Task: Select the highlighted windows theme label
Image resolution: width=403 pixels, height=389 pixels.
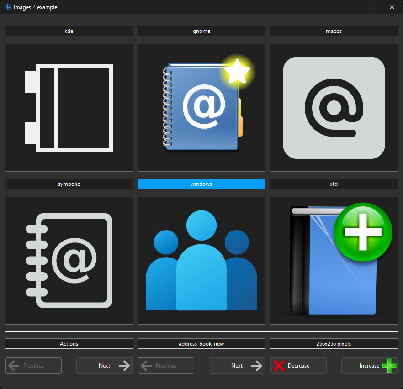Action: click(201, 184)
